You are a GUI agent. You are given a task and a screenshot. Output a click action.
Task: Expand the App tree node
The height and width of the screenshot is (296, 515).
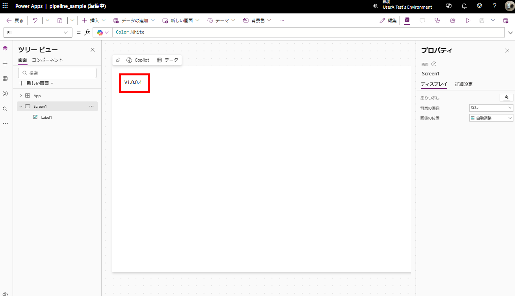coord(20,95)
